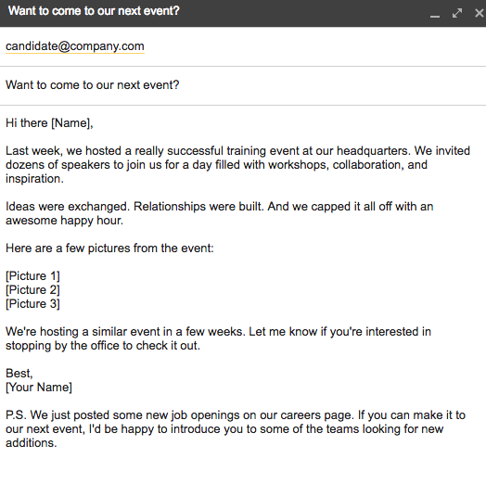Viewport: 486px width, 484px height.
Task: Click the [Picture 1] placeholder
Action: tap(32, 275)
